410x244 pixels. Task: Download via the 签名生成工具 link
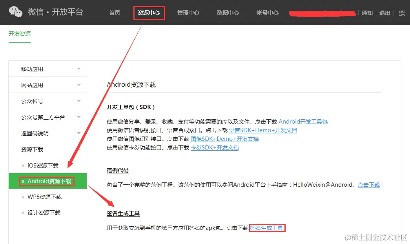[267, 228]
